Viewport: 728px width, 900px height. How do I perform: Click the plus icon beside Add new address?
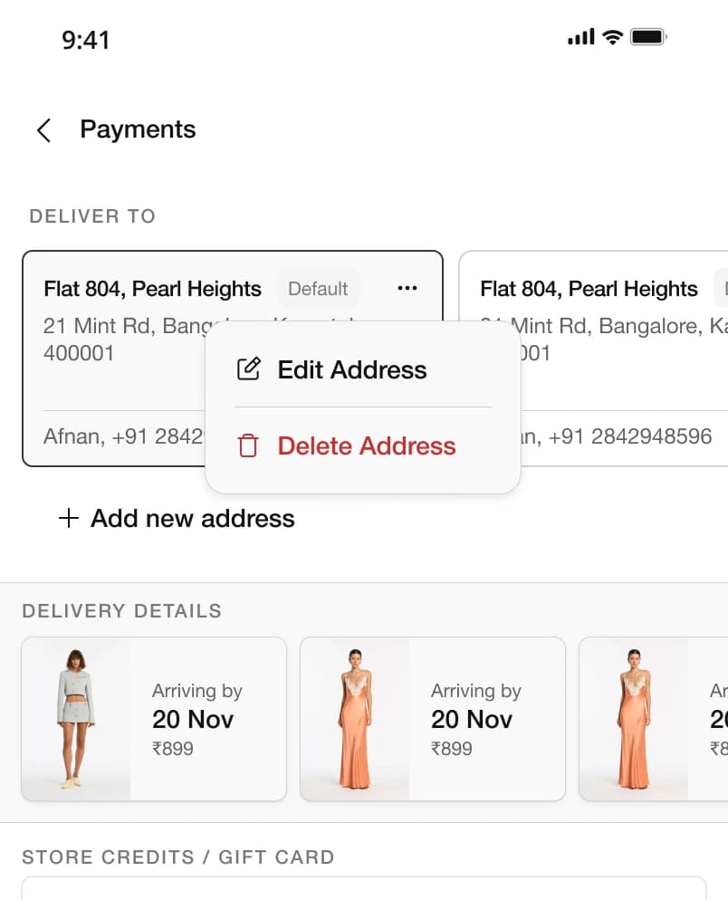[x=68, y=518]
